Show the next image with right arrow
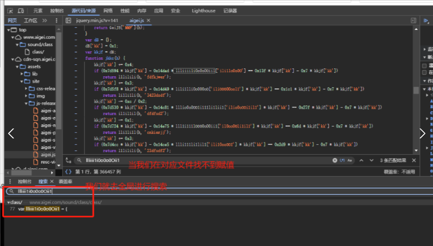The width and height of the screenshot is (433, 246). [422, 134]
